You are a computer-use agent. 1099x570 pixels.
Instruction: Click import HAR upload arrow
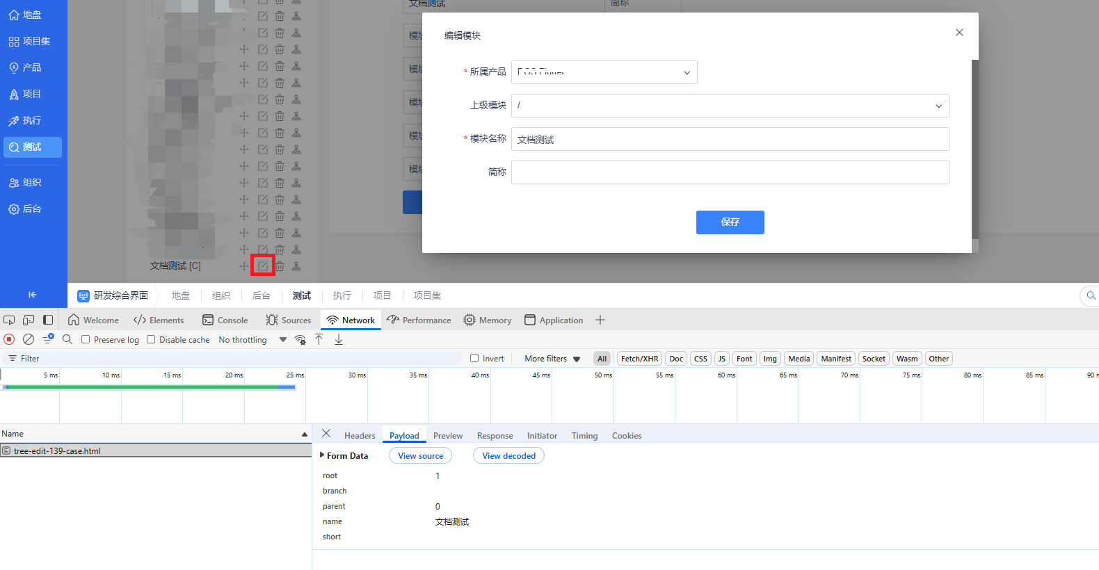pyautogui.click(x=319, y=339)
